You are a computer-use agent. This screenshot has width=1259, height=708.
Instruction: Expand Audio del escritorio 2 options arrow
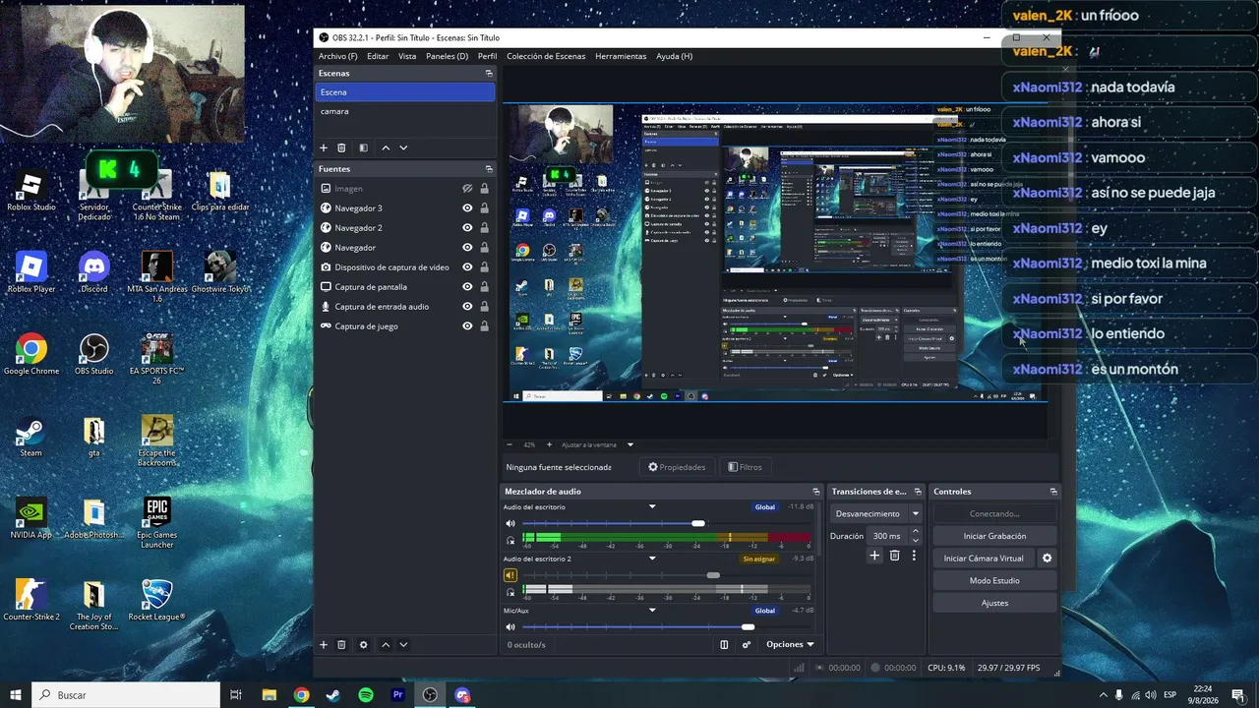(652, 559)
